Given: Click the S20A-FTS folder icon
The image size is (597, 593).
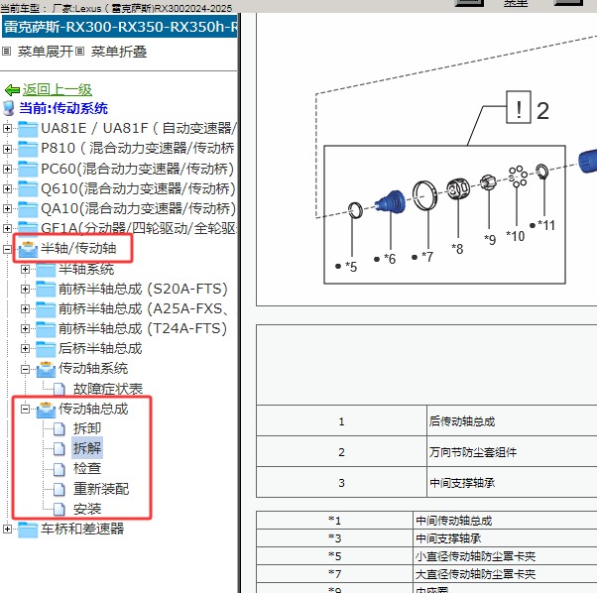Looking at the screenshot, I should point(46,289).
